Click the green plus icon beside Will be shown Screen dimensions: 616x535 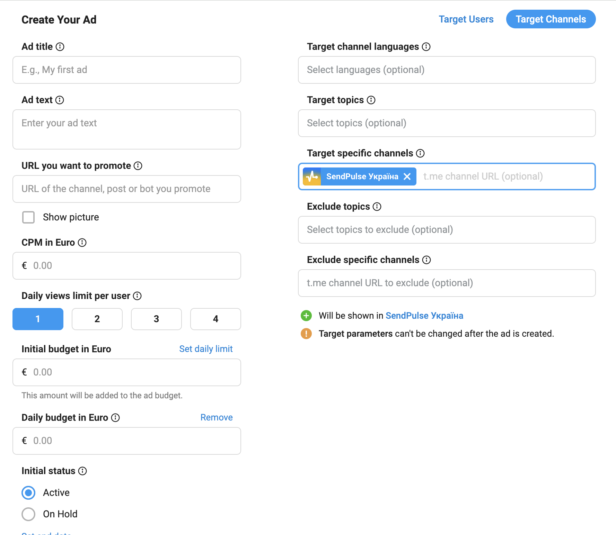point(306,316)
